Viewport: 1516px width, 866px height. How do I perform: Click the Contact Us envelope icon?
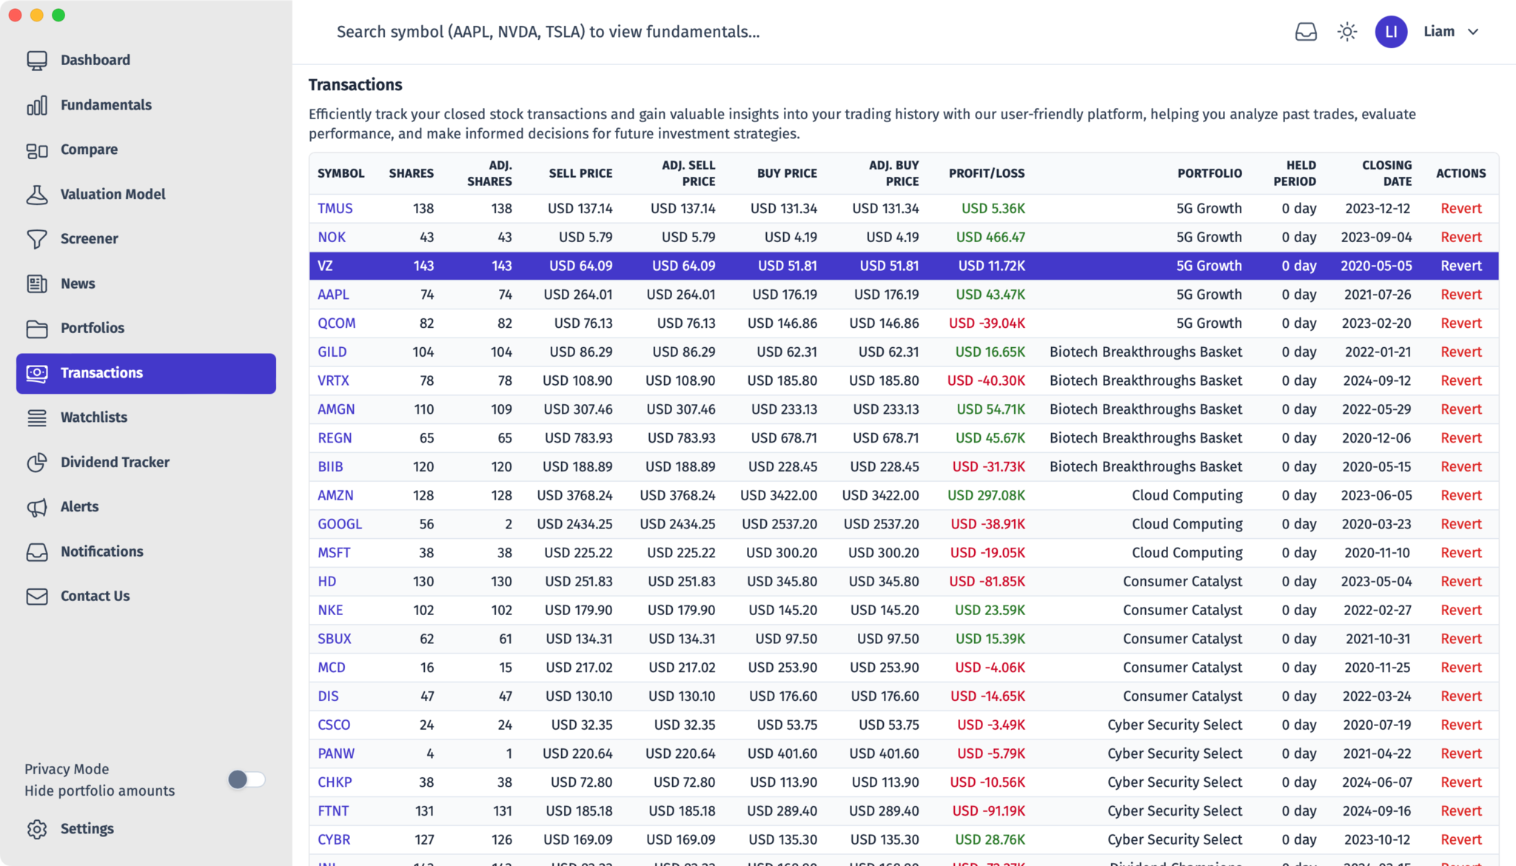37,597
